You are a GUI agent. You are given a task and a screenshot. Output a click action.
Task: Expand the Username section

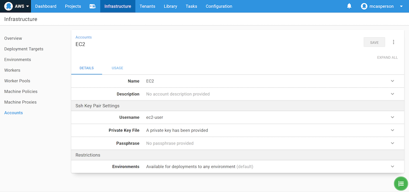click(392, 117)
